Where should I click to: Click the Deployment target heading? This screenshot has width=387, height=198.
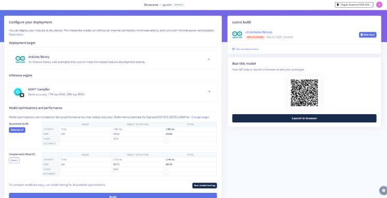point(22,43)
